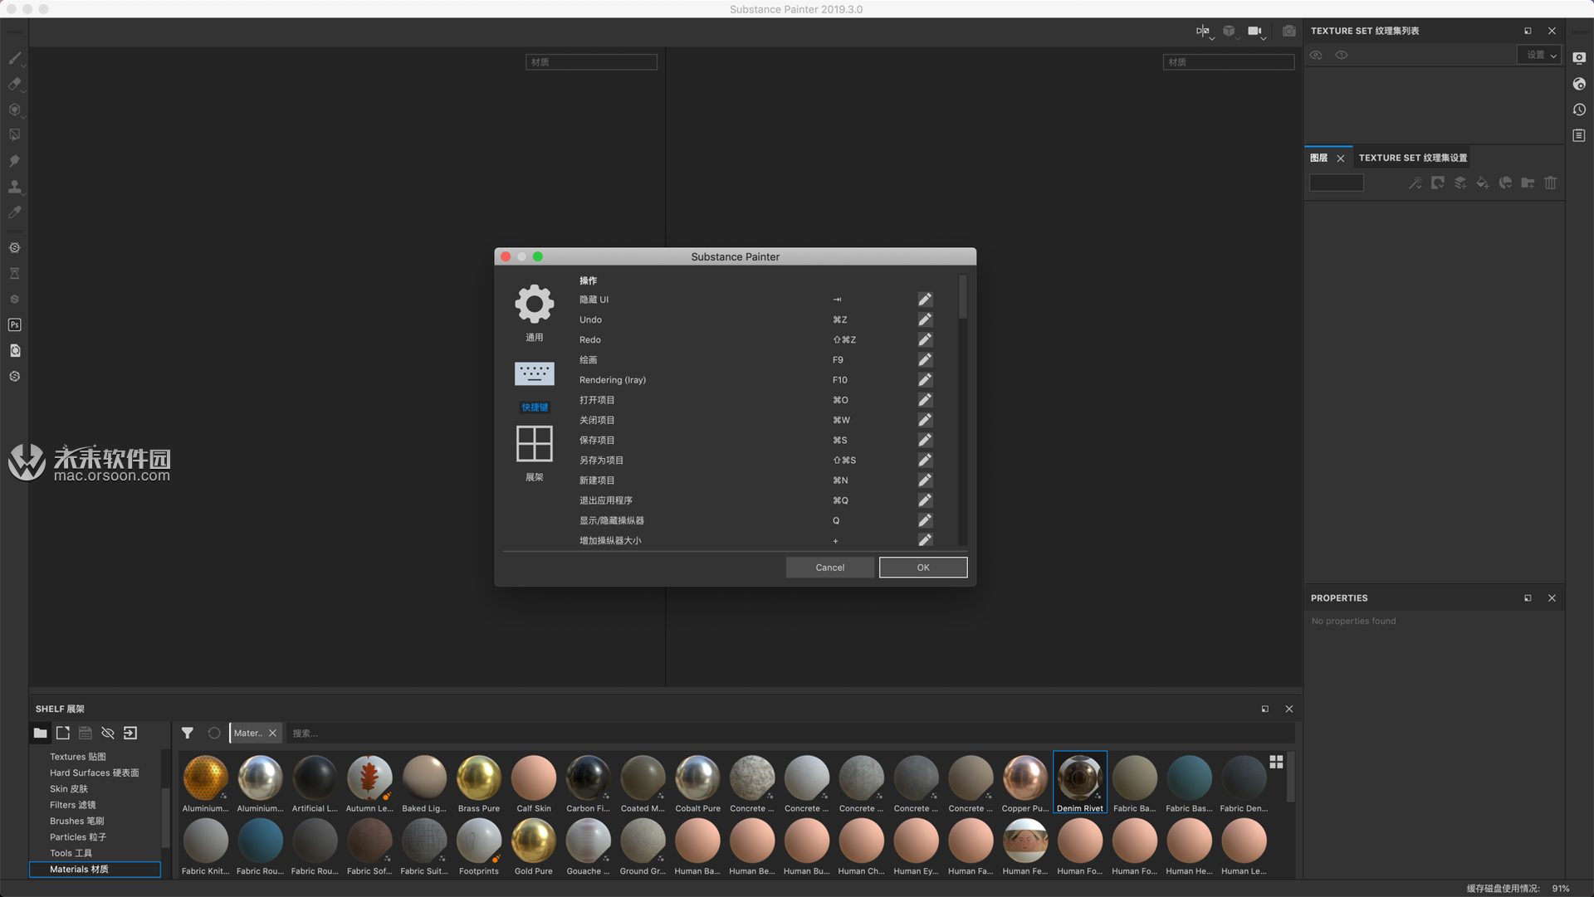Edit the Redo shortcut pencil icon

coord(925,339)
